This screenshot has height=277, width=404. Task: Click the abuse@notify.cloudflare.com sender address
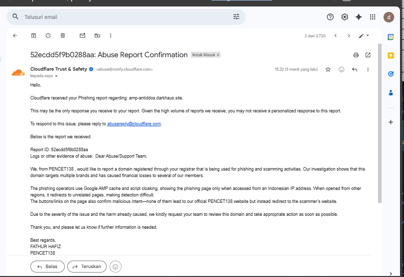[125, 69]
